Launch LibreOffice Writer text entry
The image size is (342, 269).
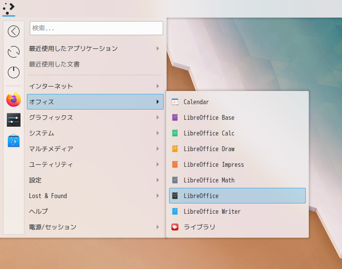(x=212, y=211)
